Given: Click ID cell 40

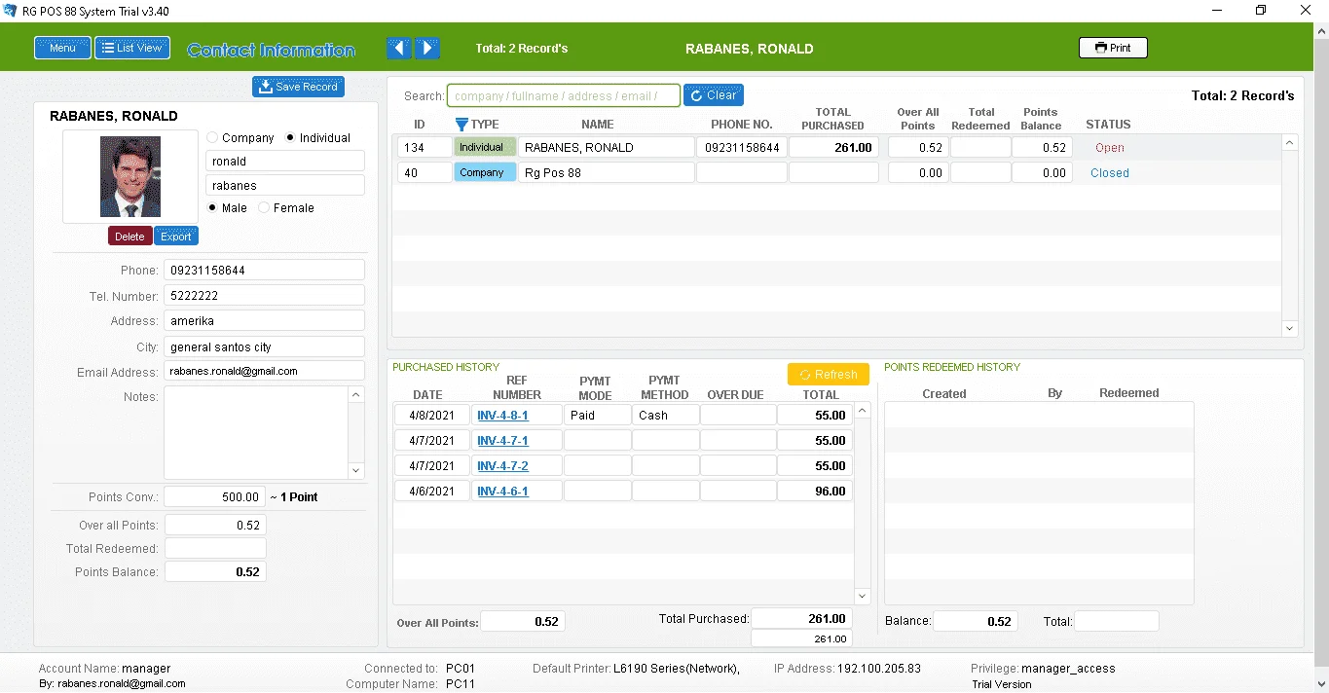Looking at the screenshot, I should click(x=425, y=173).
